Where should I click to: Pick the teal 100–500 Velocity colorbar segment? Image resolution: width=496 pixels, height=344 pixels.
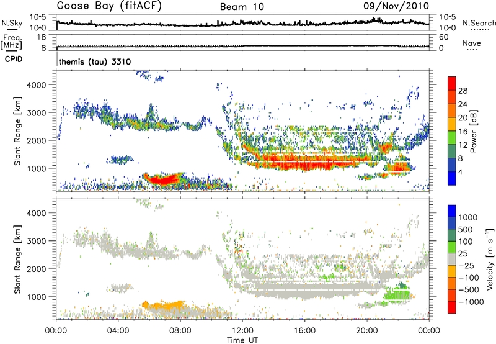(x=452, y=235)
